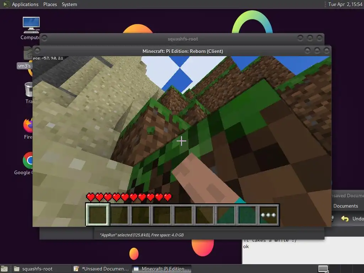Select the fifth hotbar slot in Minecraft
Viewport: 364px width, 273px height.
point(183,215)
